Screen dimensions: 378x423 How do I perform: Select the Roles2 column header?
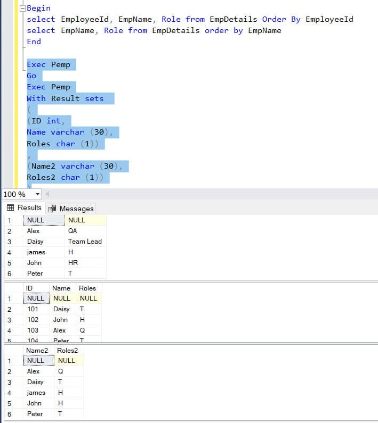click(69, 350)
